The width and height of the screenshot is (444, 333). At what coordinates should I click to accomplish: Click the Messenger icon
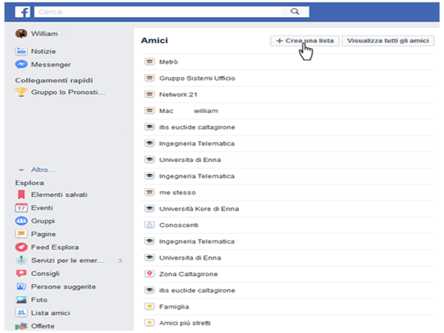21,64
